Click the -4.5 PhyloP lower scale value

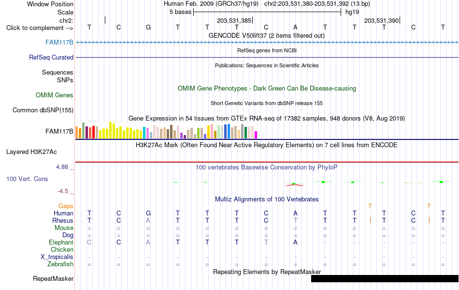pyautogui.click(x=63, y=191)
